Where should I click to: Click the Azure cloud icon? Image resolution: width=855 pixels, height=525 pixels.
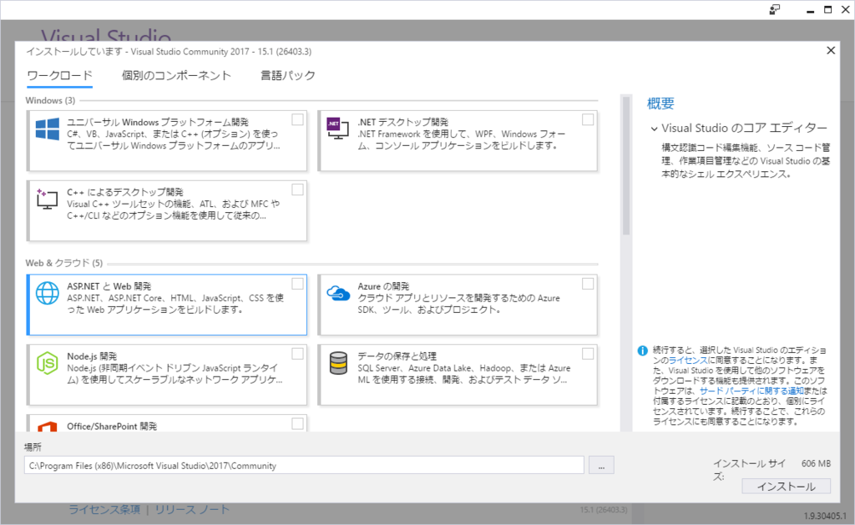338,293
